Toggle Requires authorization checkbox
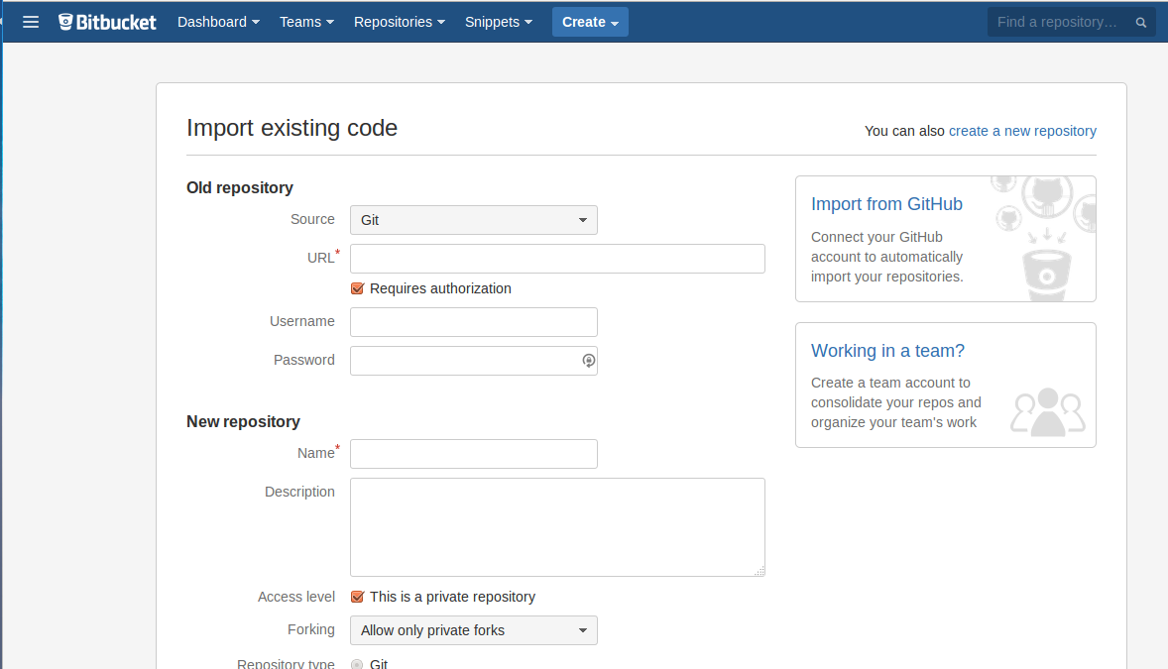1168x669 pixels. [x=358, y=288]
